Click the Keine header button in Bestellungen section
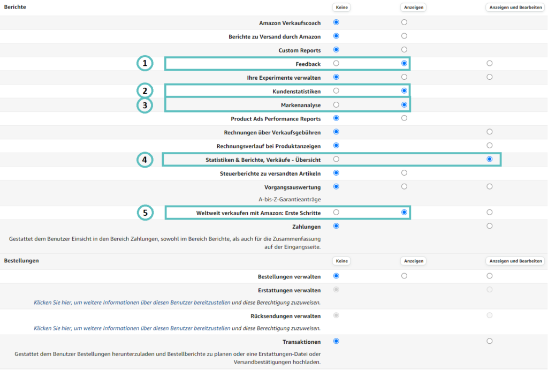Image resolution: width=548 pixels, height=370 pixels. (x=341, y=261)
